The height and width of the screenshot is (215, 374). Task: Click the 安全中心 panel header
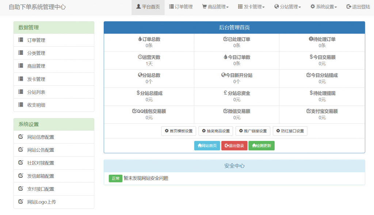(x=234, y=166)
